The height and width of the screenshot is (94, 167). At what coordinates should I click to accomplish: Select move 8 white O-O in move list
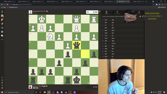pos(106,36)
